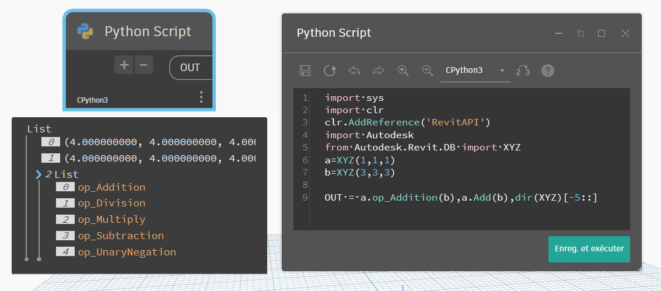661x291 pixels.
Task: Click line 3 clr.AddReference('RevitAPI')
Action: [408, 123]
